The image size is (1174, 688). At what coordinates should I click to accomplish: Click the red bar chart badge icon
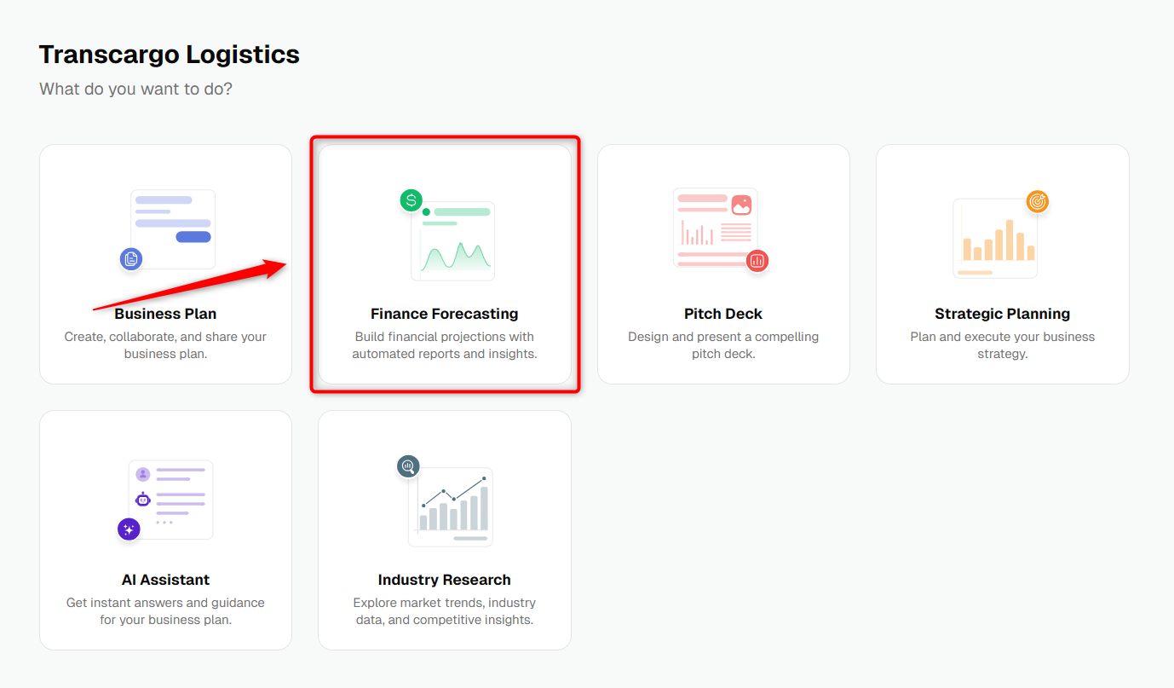(x=757, y=261)
